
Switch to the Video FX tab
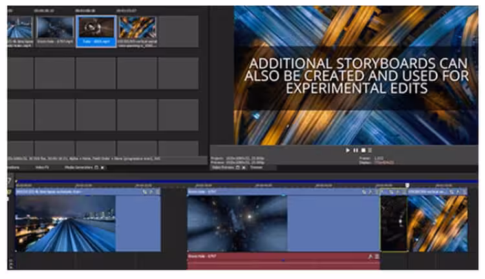tap(43, 167)
